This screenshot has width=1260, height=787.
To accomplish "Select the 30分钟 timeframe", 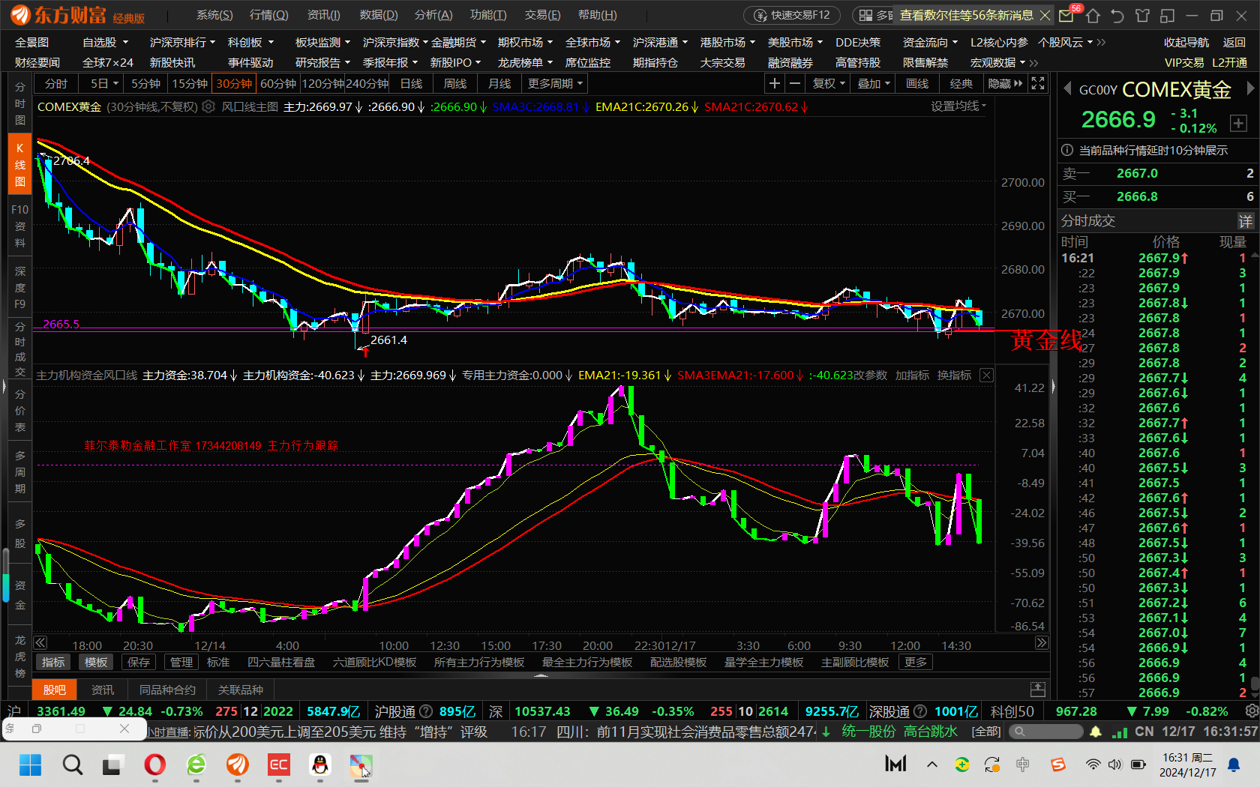I will [234, 83].
